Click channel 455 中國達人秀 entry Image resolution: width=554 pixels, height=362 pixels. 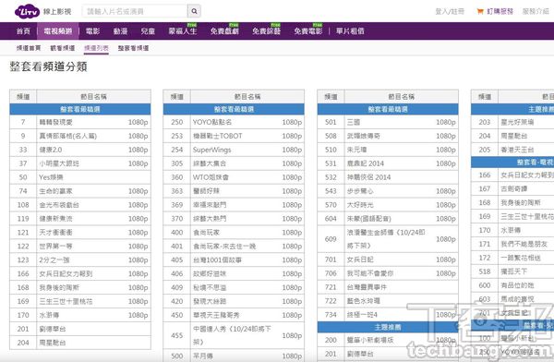pos(234,335)
